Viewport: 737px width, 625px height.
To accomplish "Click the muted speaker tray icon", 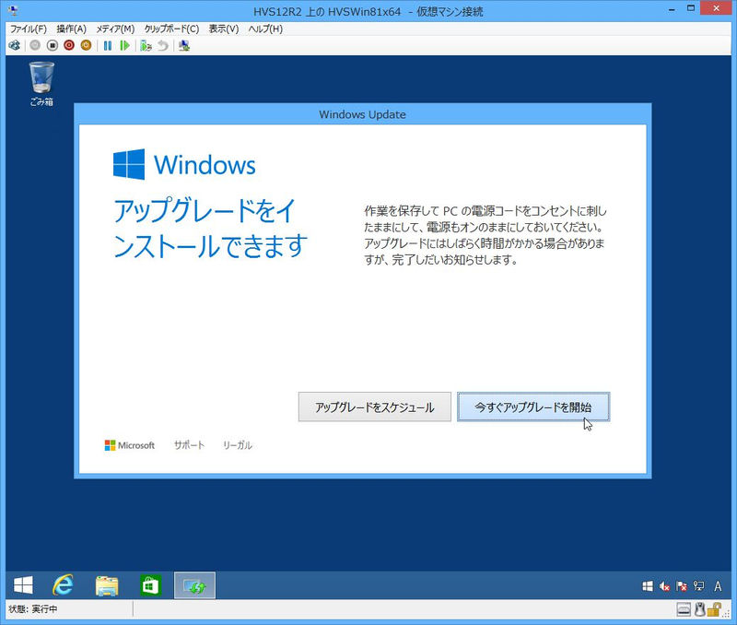I will (664, 586).
